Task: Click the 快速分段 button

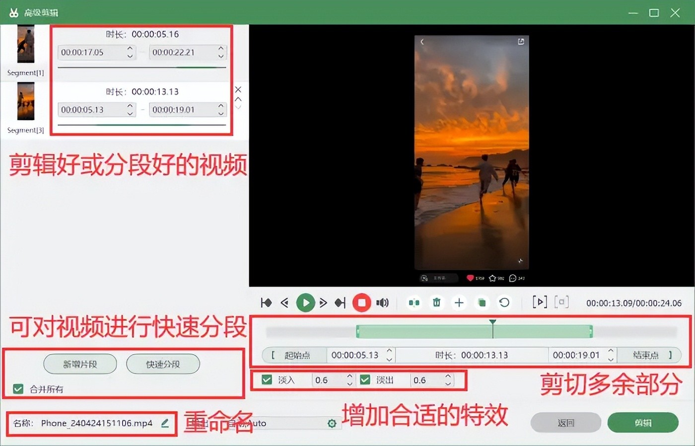Action: point(163,364)
